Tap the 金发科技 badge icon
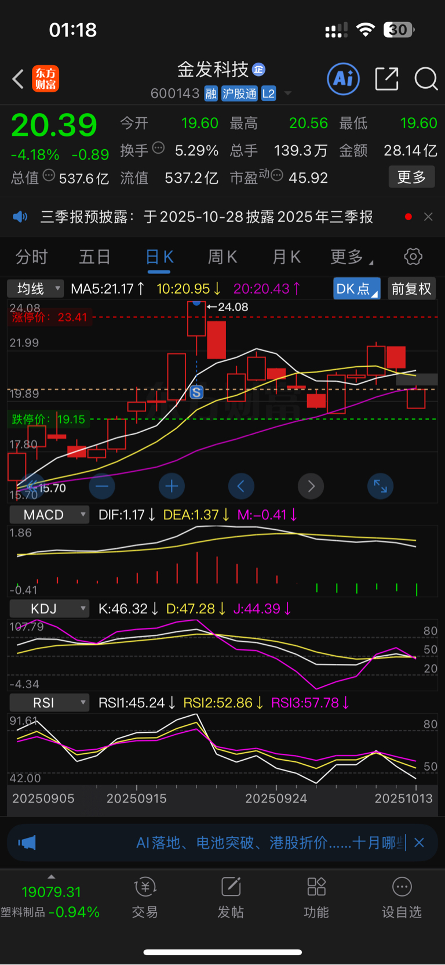Image resolution: width=445 pixels, height=965 pixels. pyautogui.click(x=259, y=70)
